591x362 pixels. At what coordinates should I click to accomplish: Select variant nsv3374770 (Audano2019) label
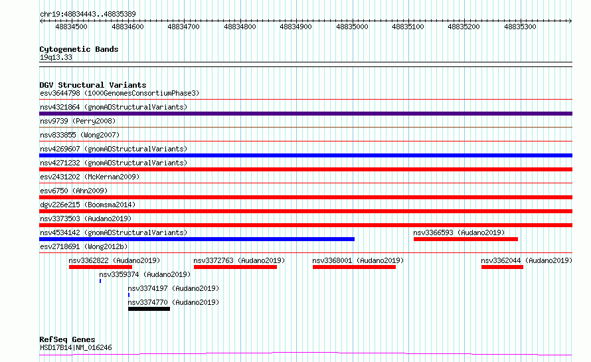[x=173, y=302]
